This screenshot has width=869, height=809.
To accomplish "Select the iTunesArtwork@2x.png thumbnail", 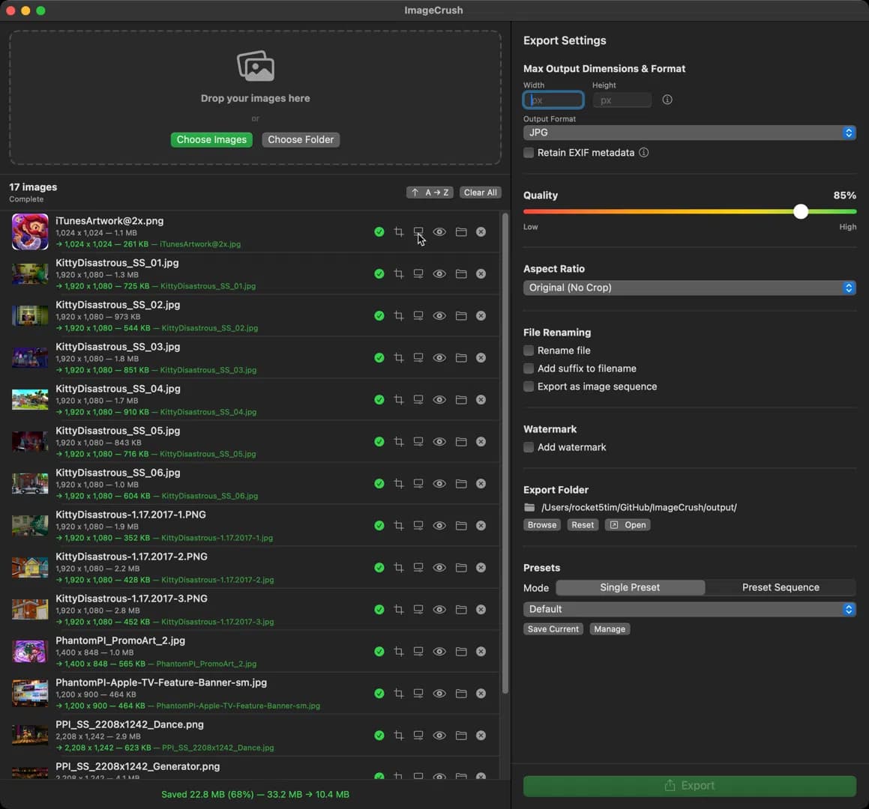I will (x=30, y=231).
